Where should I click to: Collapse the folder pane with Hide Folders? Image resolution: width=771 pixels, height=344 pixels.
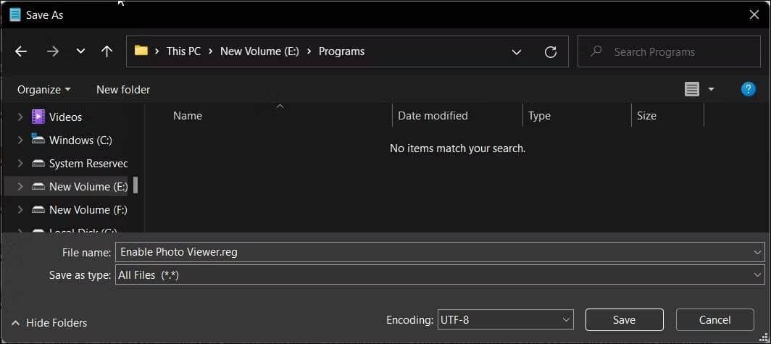pos(49,323)
